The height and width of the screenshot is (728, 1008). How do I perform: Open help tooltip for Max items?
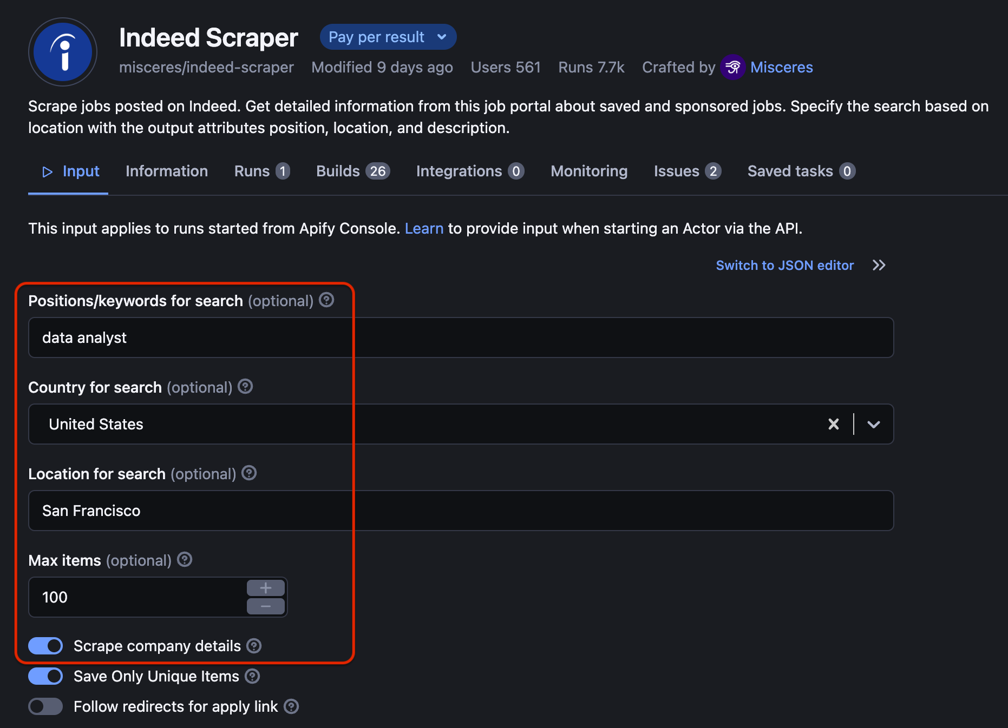pos(184,560)
